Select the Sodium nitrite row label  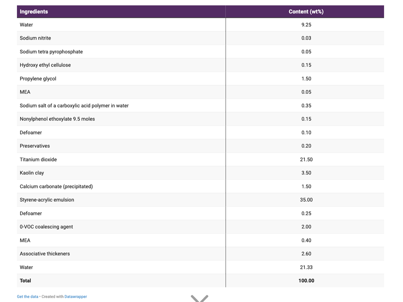pos(35,38)
